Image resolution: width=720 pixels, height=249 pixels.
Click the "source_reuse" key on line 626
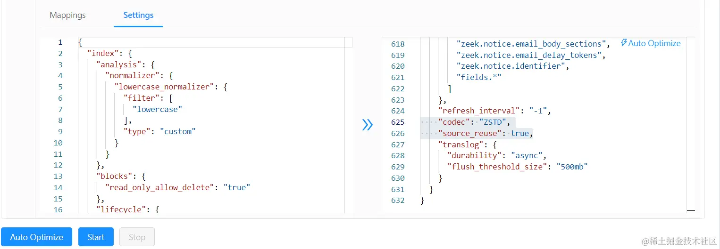pos(470,134)
